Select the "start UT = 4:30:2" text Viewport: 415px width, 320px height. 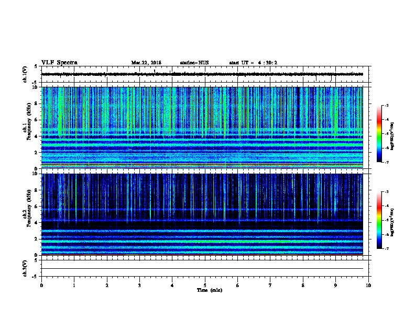pyautogui.click(x=253, y=63)
